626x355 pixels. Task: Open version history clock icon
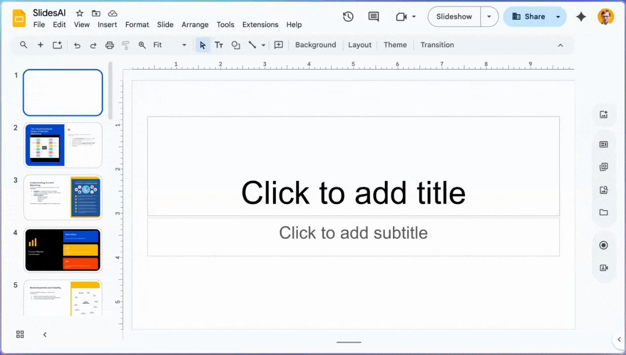coord(348,17)
